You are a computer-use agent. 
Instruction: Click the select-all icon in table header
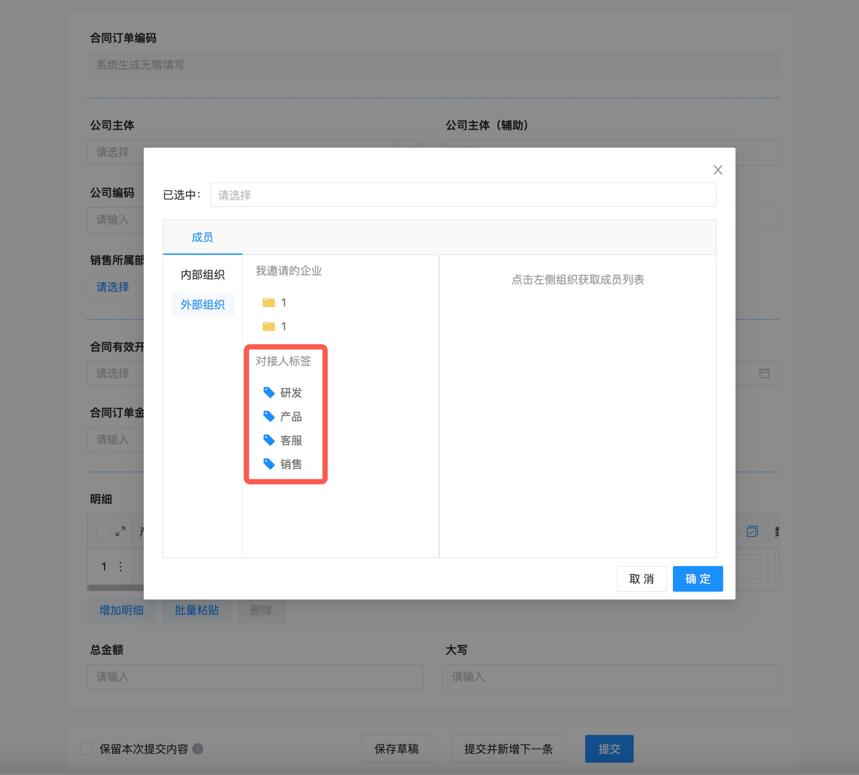pyautogui.click(x=752, y=531)
